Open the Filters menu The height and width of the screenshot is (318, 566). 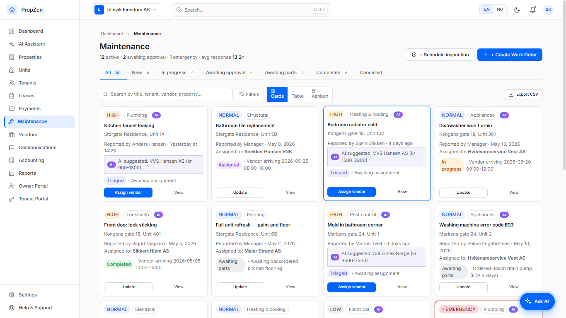click(249, 94)
